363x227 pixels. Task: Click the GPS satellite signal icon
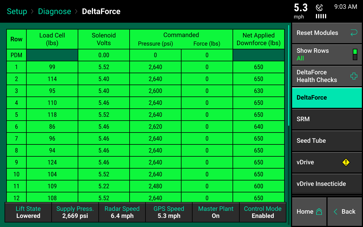[319, 7]
